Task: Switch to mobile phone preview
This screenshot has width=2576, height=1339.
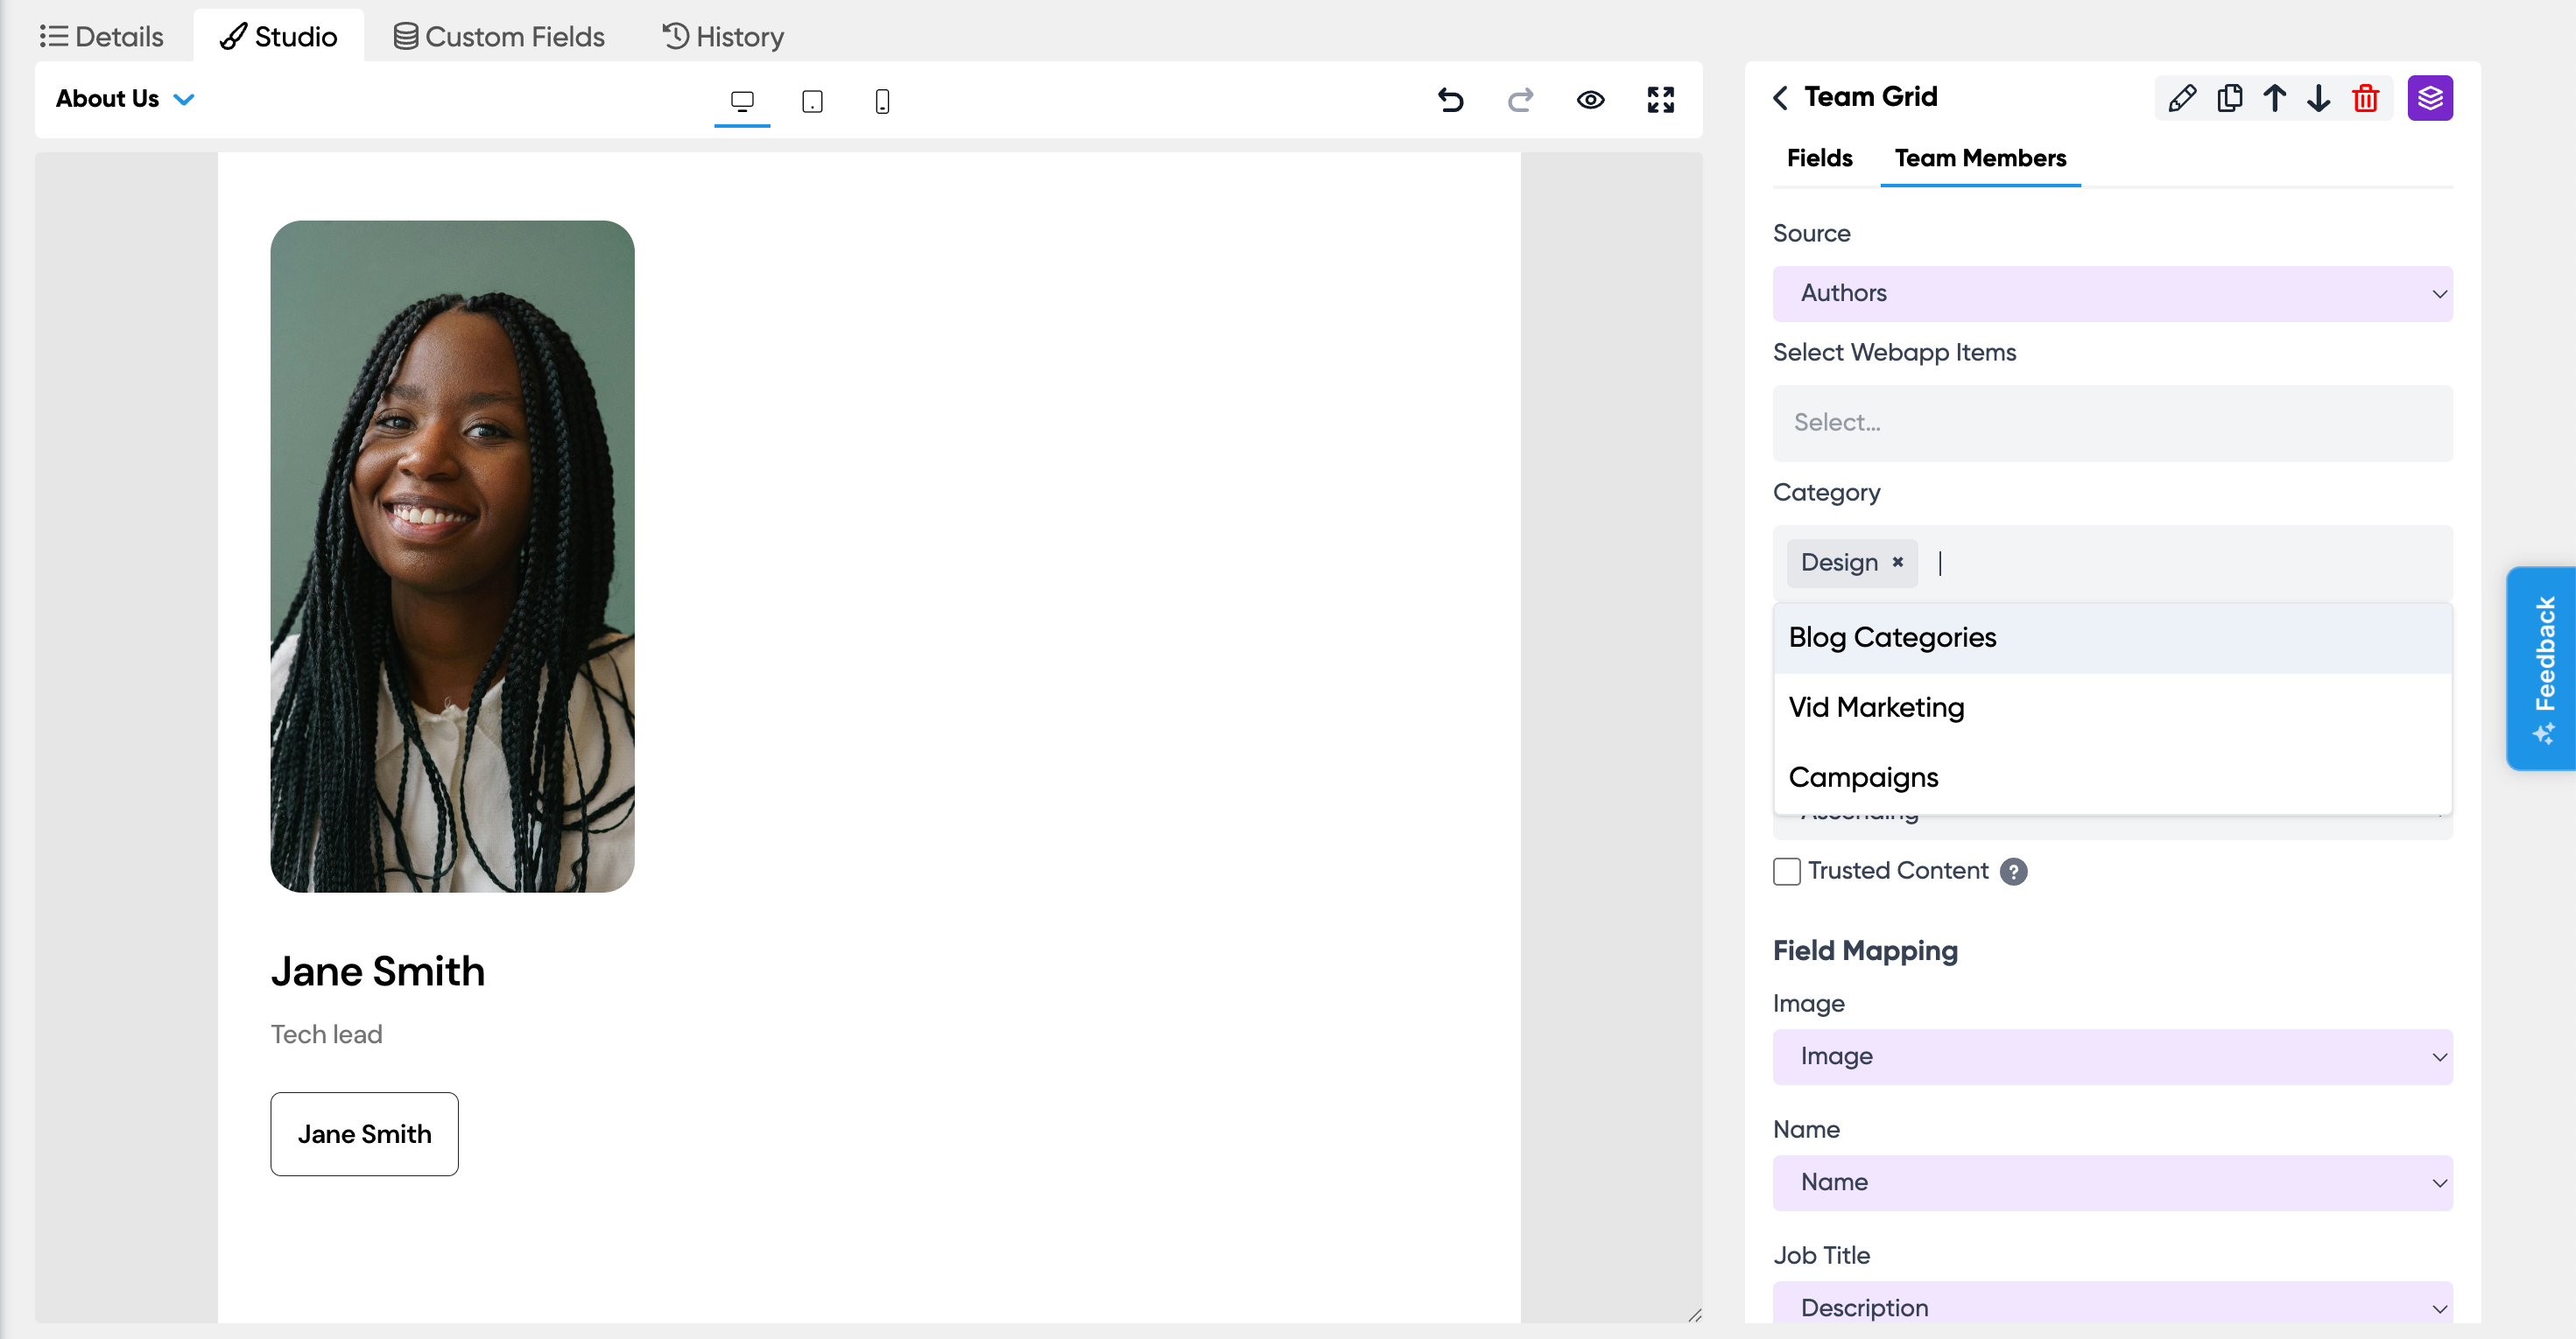Action: 882,101
